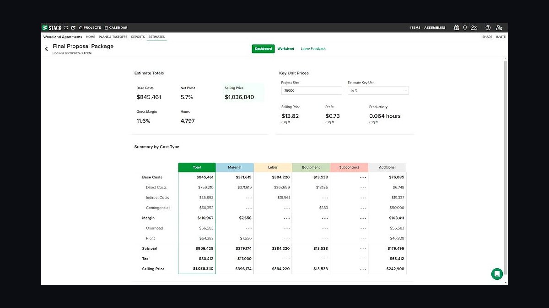This screenshot has height=308, width=549.
Task: Click the $0.73 profit per sq ft
Action: (x=333, y=116)
